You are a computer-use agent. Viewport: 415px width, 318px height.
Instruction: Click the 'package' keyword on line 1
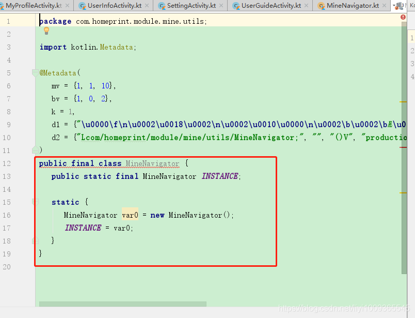tap(55, 21)
